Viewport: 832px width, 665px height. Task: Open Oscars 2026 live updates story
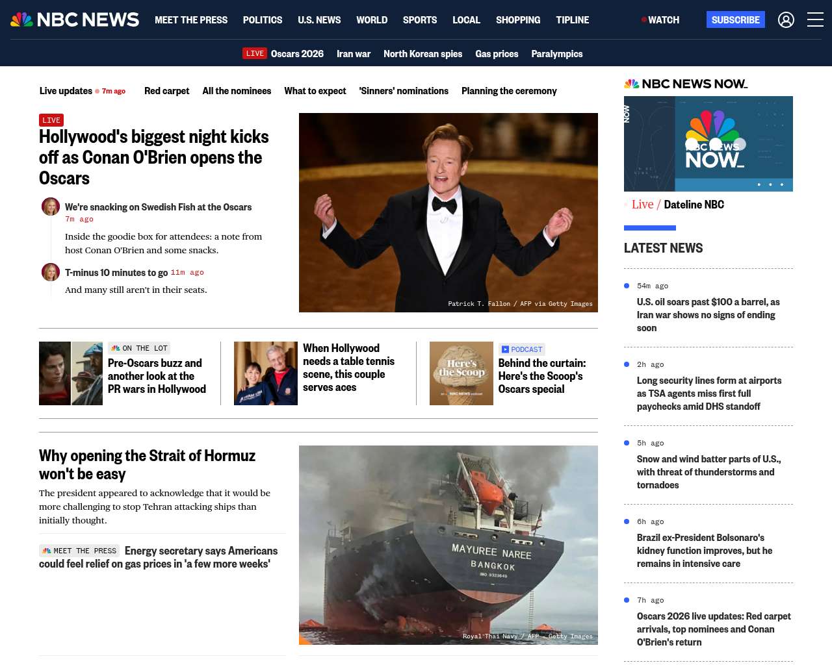(x=714, y=629)
